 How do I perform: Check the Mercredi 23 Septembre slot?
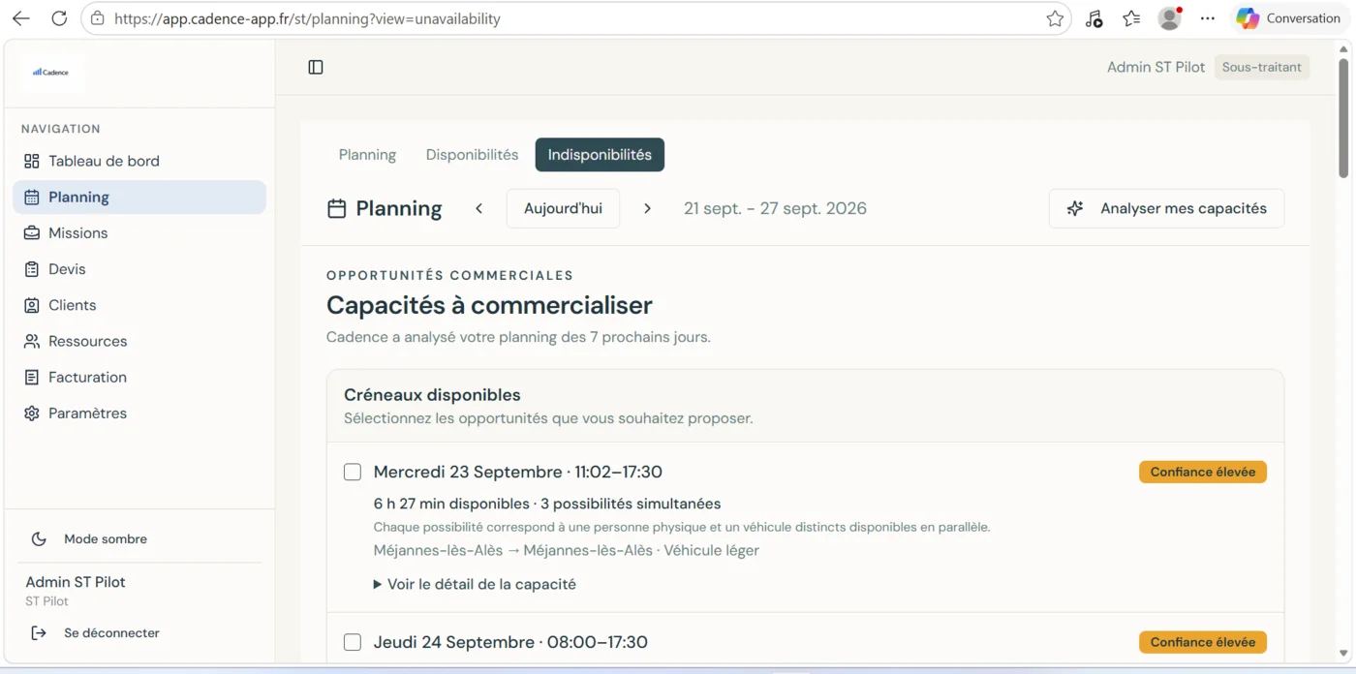pos(353,472)
